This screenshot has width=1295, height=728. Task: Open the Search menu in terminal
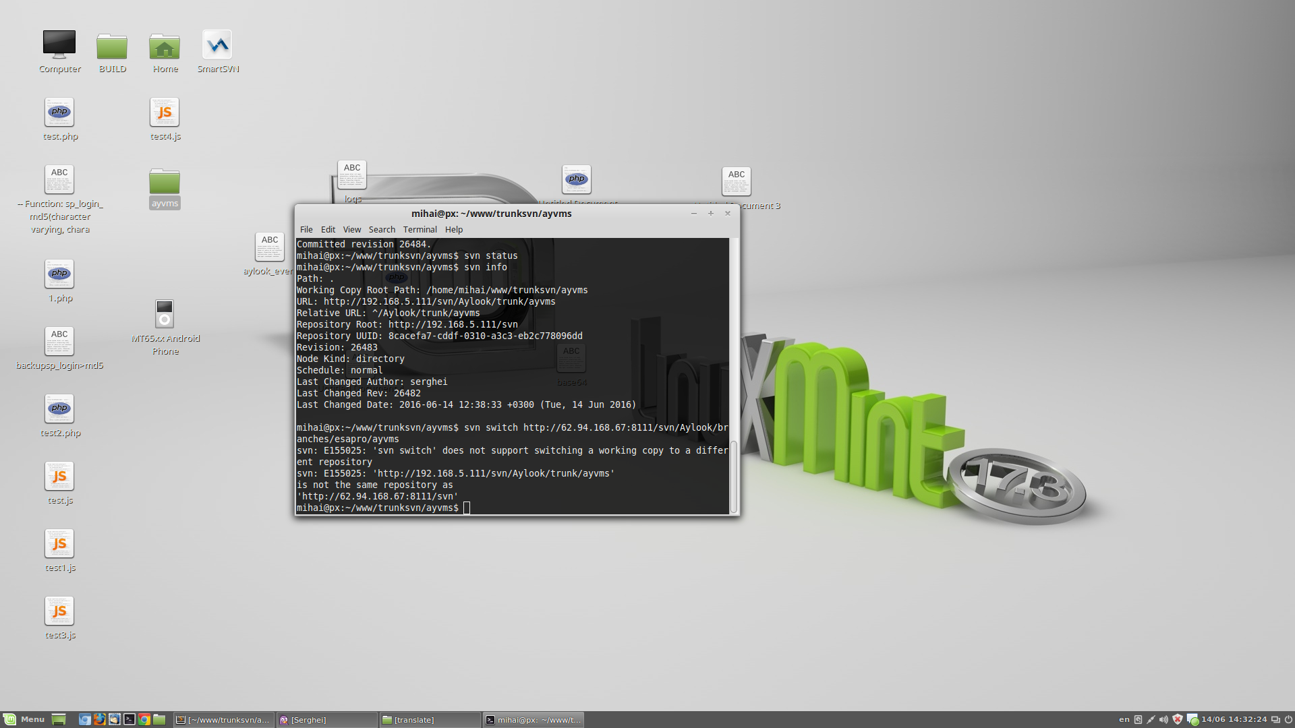[x=382, y=230]
